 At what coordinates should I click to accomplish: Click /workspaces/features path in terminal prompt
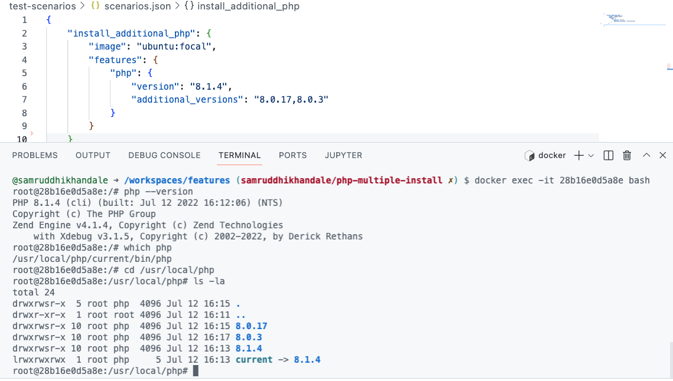click(x=177, y=180)
